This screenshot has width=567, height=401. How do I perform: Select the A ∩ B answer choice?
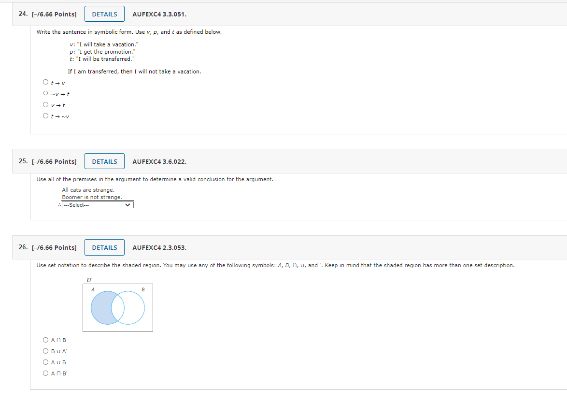pos(45,340)
